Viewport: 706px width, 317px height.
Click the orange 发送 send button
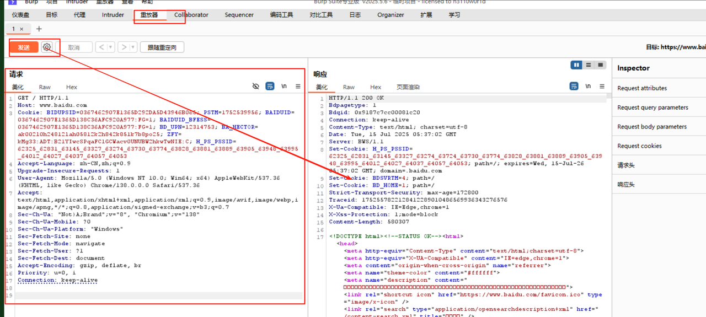[24, 47]
